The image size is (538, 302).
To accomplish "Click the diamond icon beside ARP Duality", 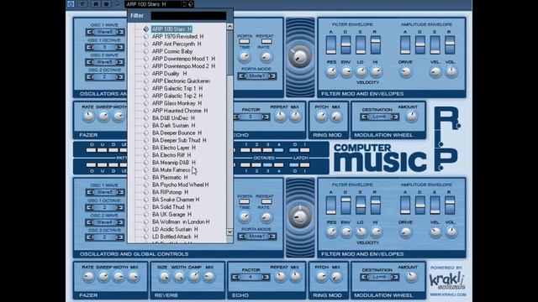I will [146, 74].
